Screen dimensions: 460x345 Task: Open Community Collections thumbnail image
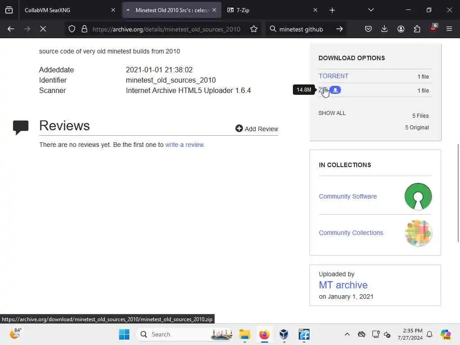click(418, 233)
